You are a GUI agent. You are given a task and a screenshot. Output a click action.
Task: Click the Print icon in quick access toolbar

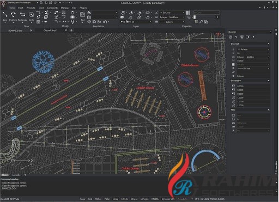55,3
